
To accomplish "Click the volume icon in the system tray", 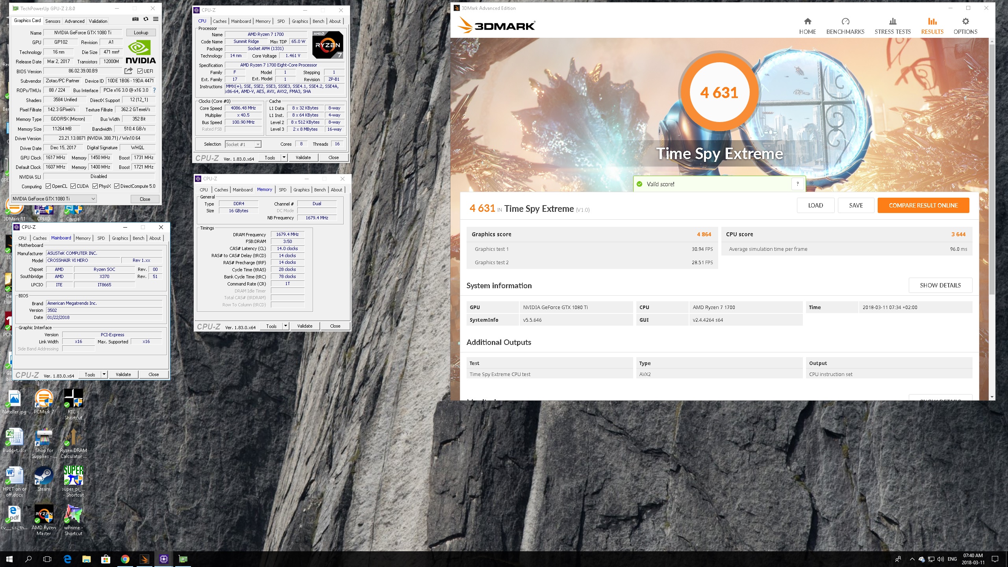I will (941, 559).
